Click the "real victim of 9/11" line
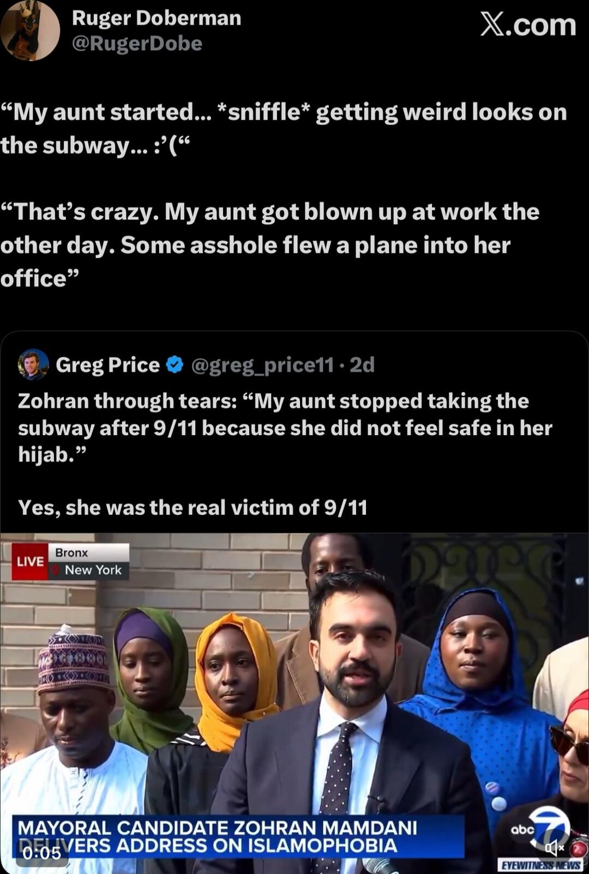This screenshot has width=589, height=874. click(x=193, y=508)
